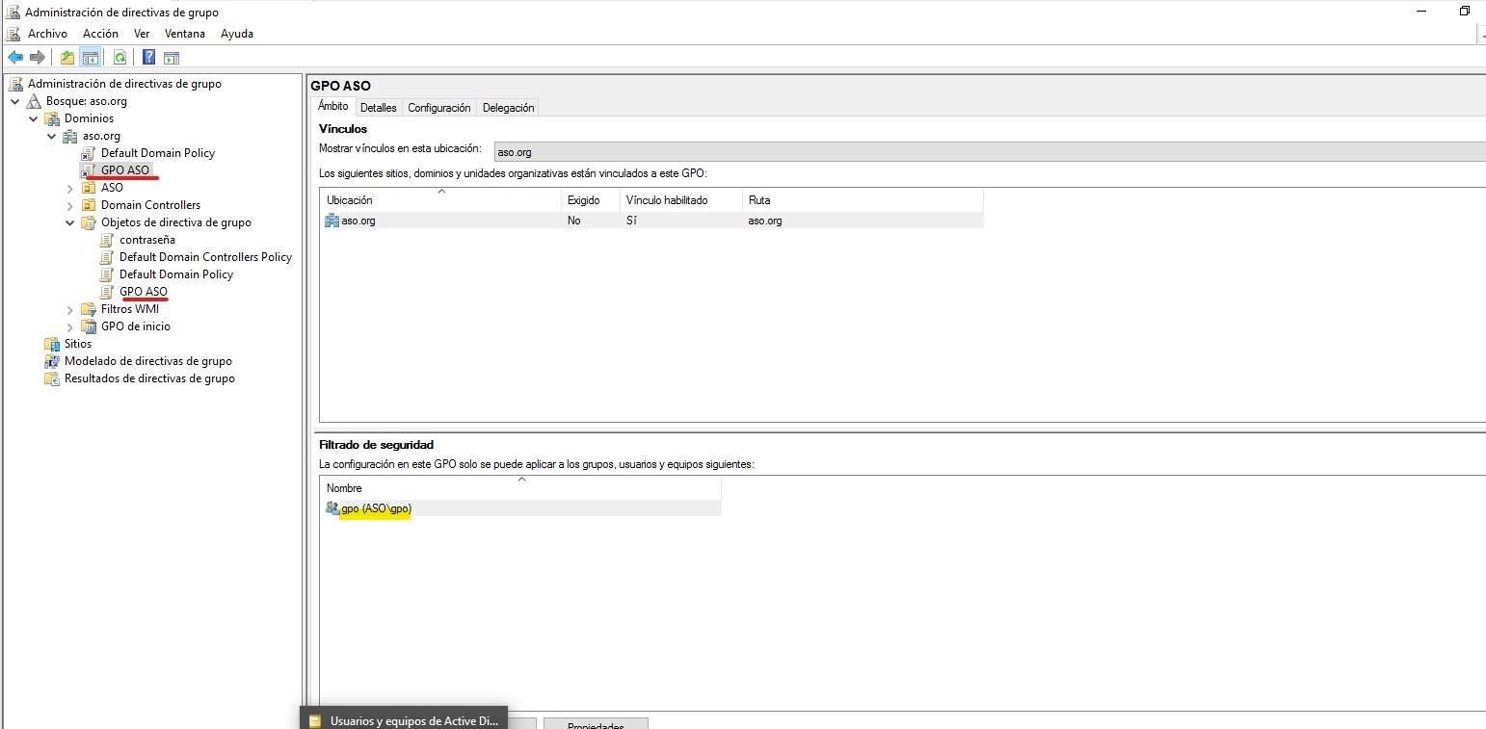Select the Filtros WMI folder icon
The image size is (1486, 729).
tap(89, 309)
